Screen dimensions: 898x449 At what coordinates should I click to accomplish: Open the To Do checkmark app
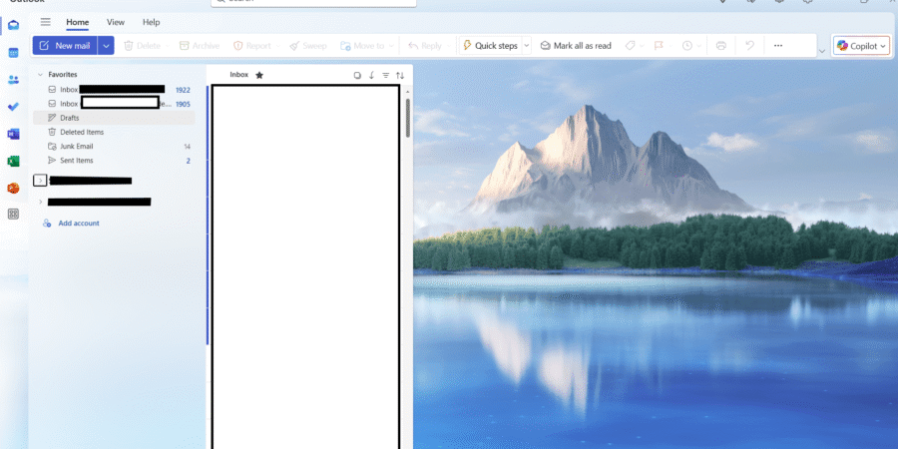point(13,107)
